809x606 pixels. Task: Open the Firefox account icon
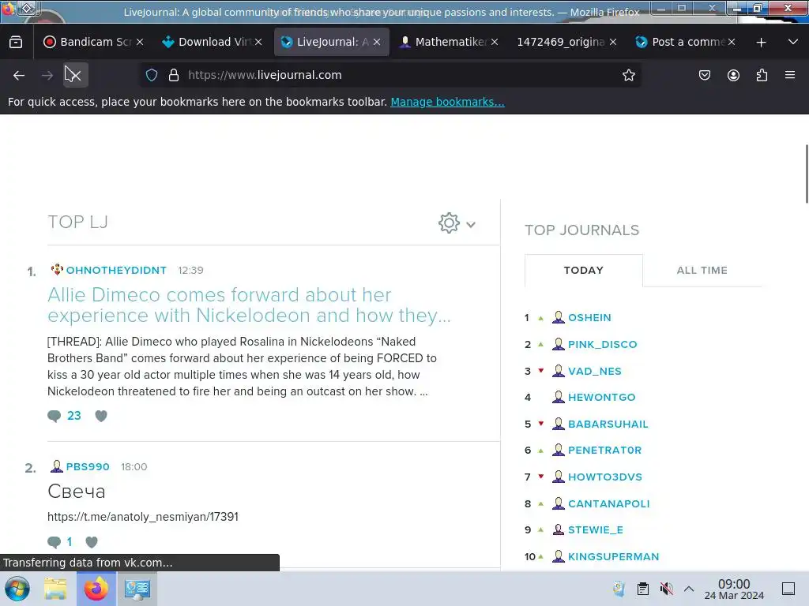(x=733, y=75)
